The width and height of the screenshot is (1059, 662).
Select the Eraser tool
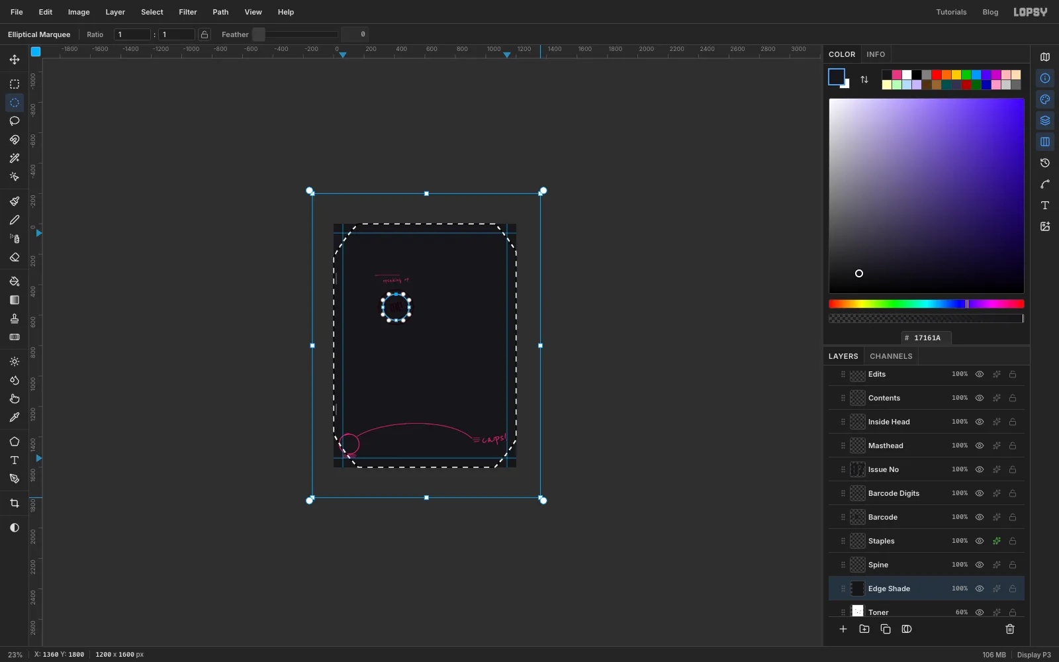15,257
